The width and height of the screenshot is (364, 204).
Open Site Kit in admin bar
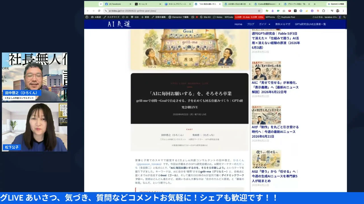coord(205,17)
